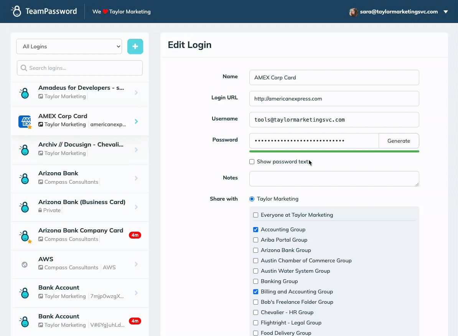Viewport: 458px width, 336px height.
Task: Click Arizona Bank Company Card padlock icon
Action: click(25, 236)
